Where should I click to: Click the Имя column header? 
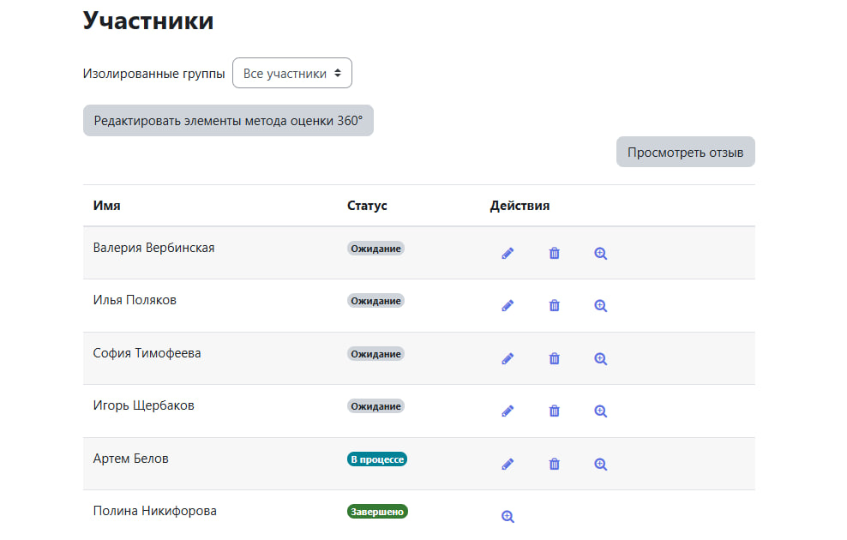(x=106, y=206)
